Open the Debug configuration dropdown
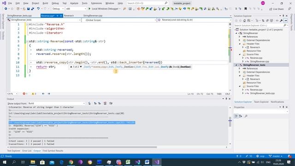 pos(58,9)
